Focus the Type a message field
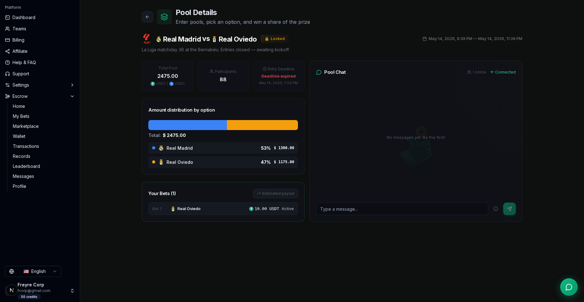 click(402, 209)
